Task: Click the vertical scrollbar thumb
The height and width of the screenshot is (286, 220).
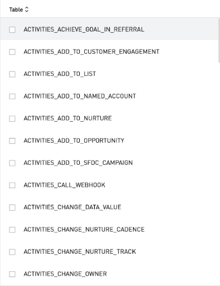Action: pos(219,41)
